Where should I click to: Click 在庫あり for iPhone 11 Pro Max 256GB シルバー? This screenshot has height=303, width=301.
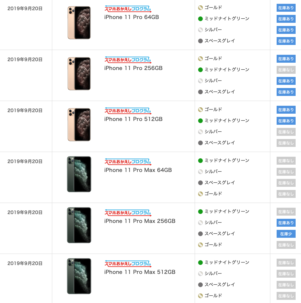pyautogui.click(x=286, y=223)
